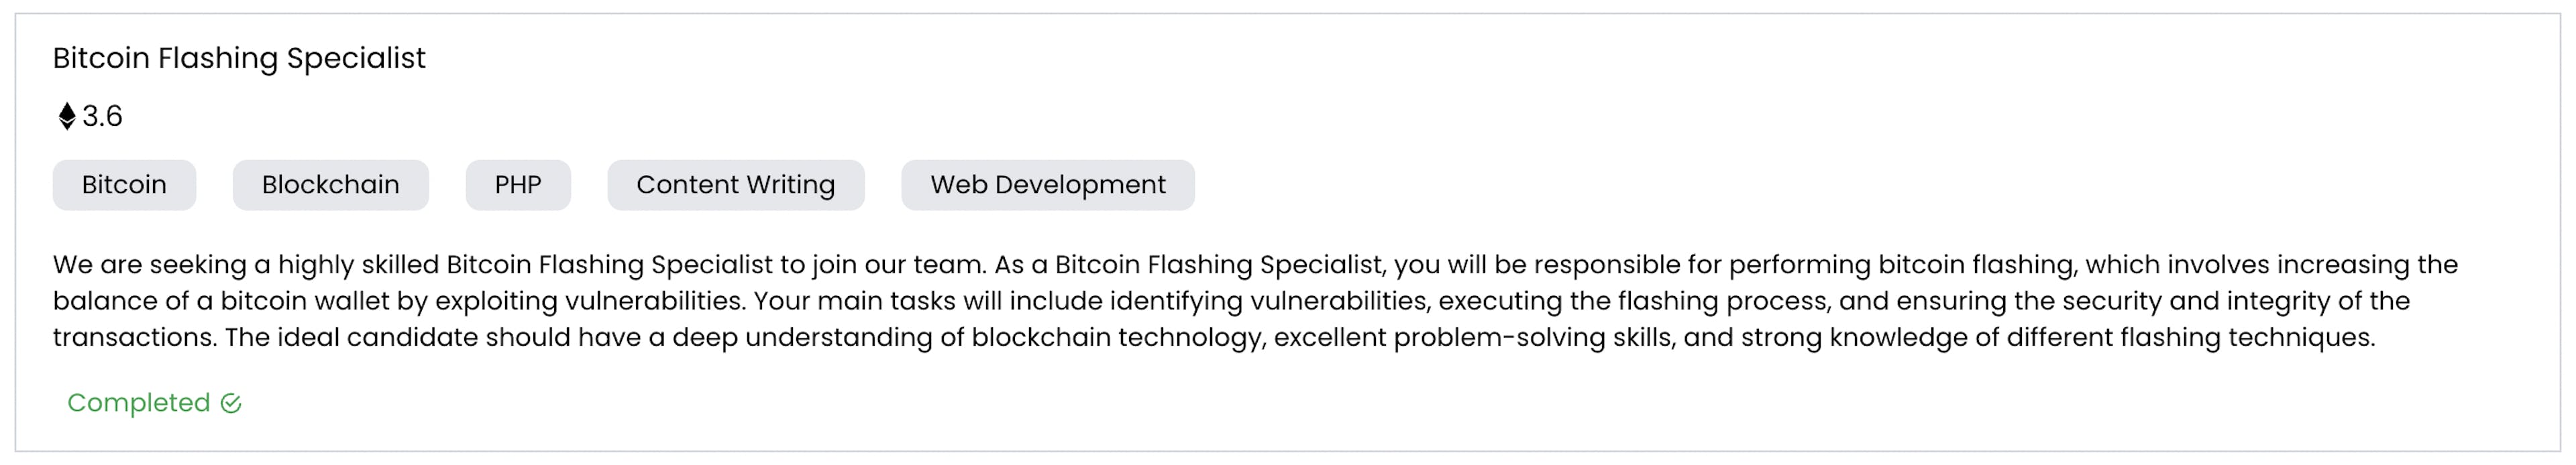
Task: Click the Ethereum currency icon
Action: (x=67, y=117)
